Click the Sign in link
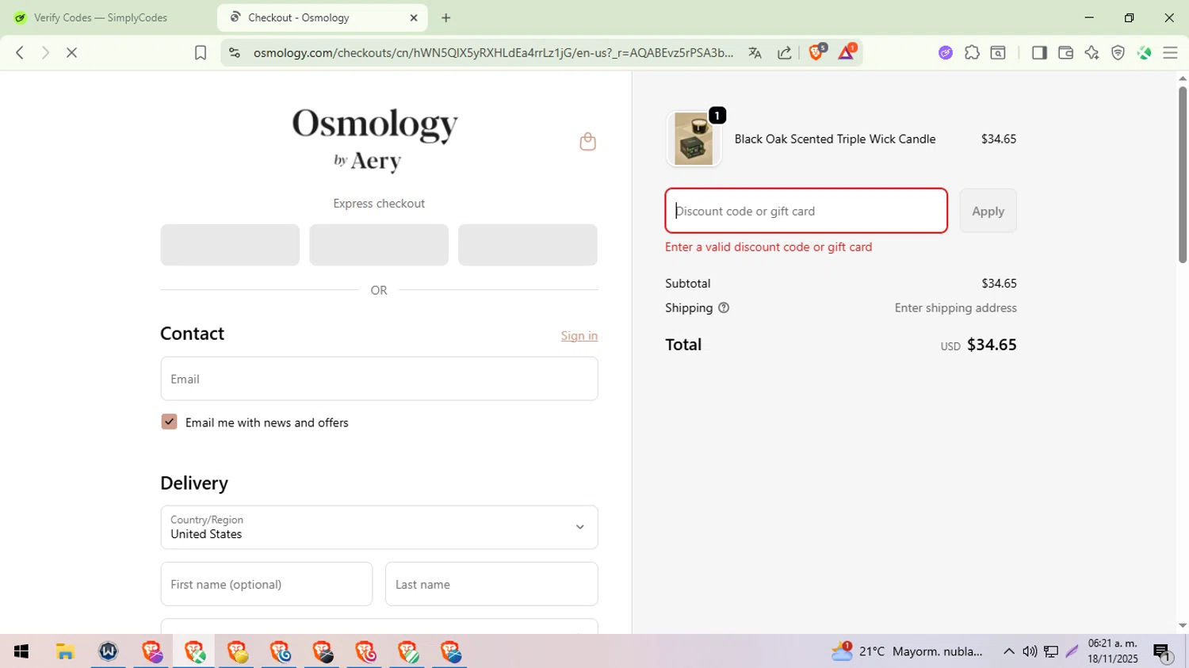This screenshot has width=1189, height=668. pyautogui.click(x=579, y=335)
